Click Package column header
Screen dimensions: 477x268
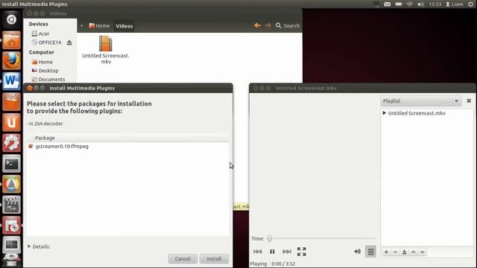[45, 138]
